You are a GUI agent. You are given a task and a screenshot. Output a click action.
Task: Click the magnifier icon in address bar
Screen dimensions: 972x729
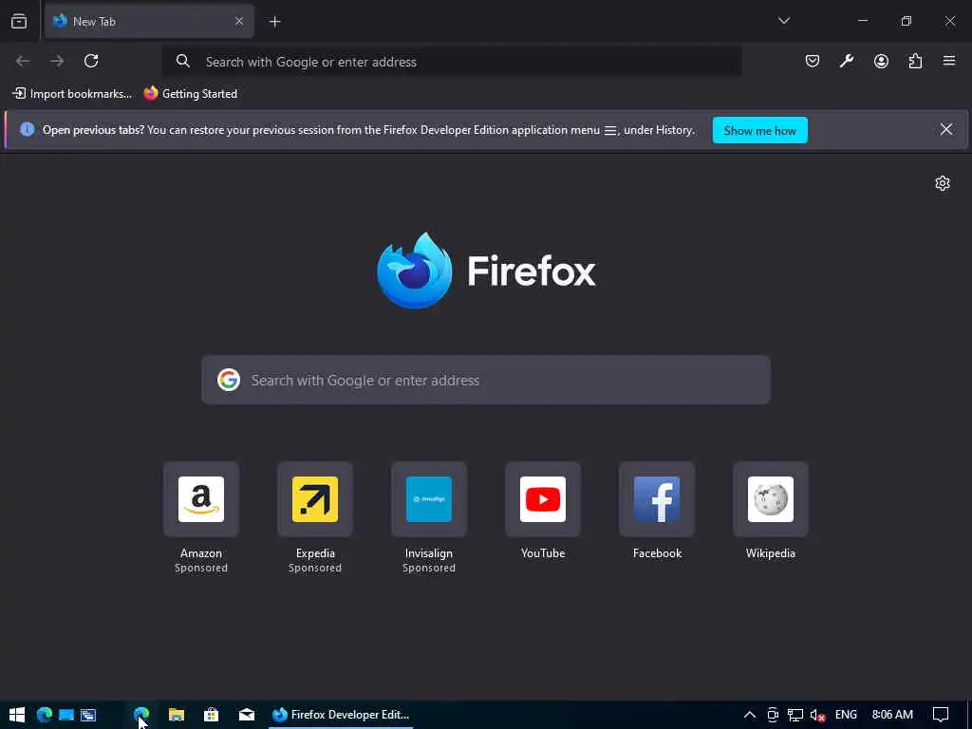pyautogui.click(x=182, y=61)
